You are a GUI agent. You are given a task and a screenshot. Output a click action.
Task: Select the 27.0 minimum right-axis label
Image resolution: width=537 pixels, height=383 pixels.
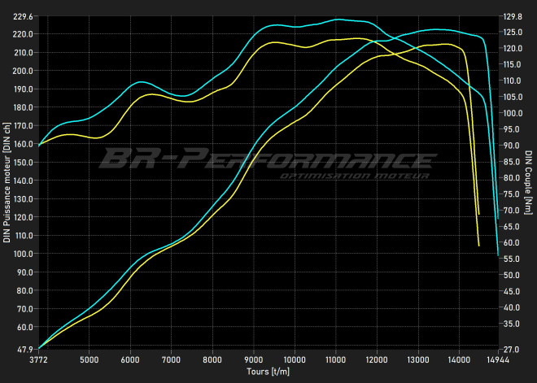coord(512,349)
